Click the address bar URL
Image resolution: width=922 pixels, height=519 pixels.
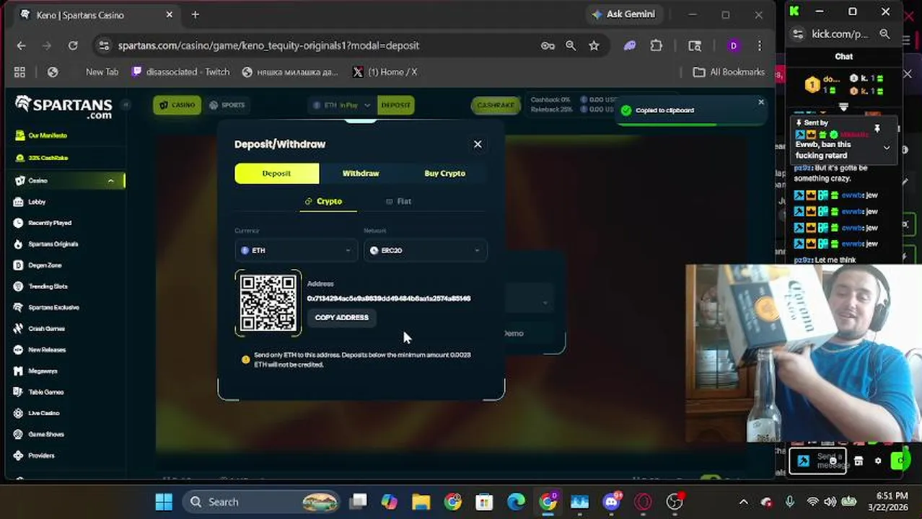pyautogui.click(x=268, y=45)
